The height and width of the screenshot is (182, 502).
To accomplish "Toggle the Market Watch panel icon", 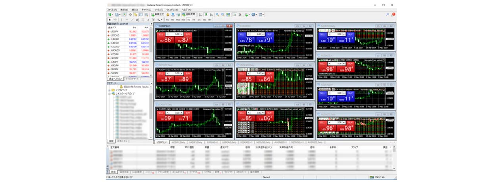I will point(125,15).
